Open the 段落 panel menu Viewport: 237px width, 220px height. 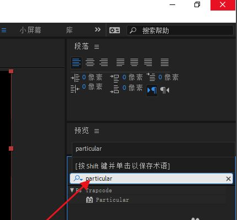tap(97, 47)
